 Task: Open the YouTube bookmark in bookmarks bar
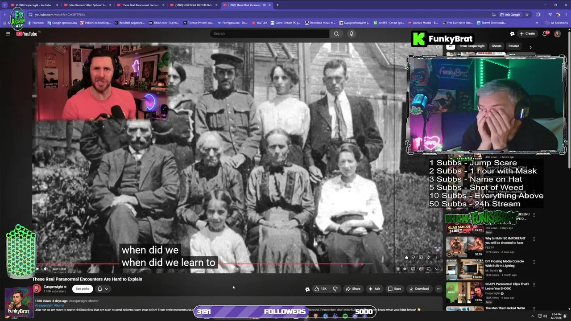point(260,23)
